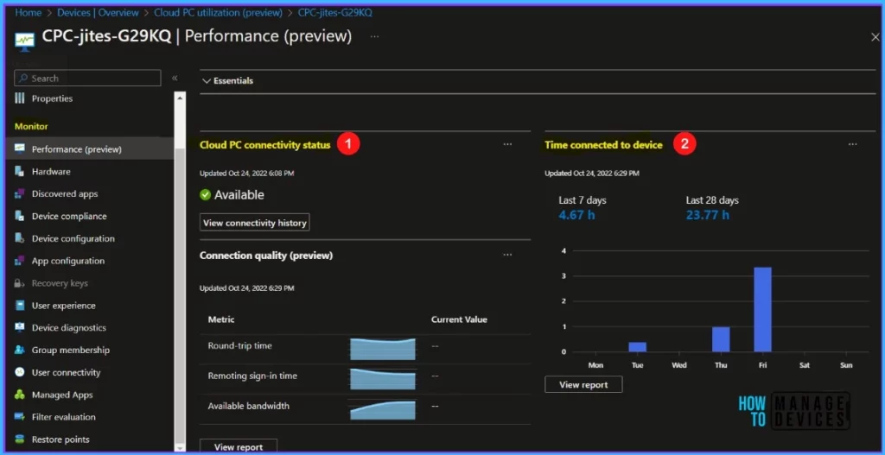Click the Filter evaluation icon

pos(20,417)
